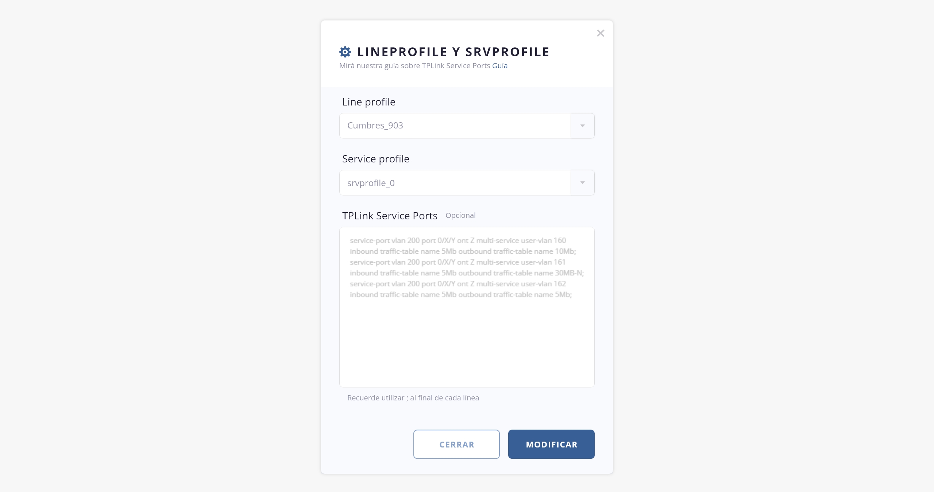Open the Service profile combo showing srvprofile_0
Viewport: 934px width, 492px height.
[455, 182]
